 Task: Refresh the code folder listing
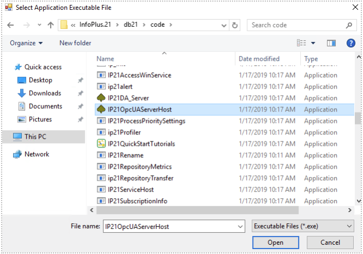pos(235,25)
